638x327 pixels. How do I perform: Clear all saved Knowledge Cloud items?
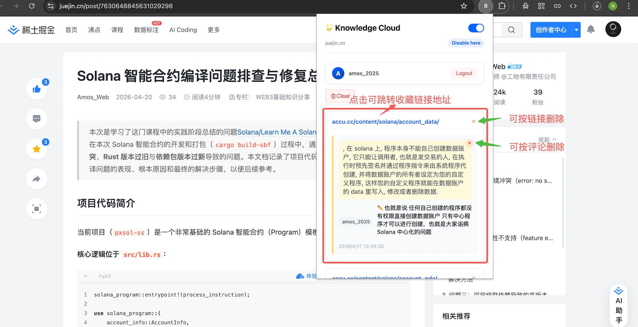tap(340, 96)
